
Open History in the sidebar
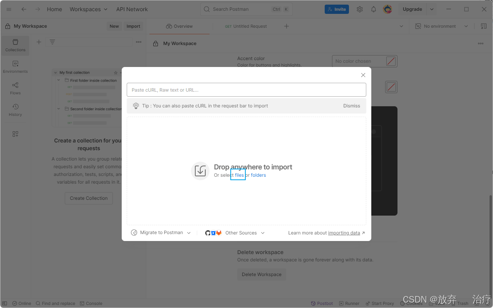click(x=15, y=110)
